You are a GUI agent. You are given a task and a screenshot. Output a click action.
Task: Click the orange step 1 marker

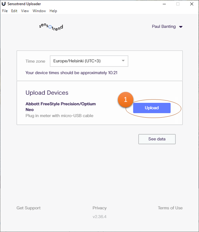[126, 100]
